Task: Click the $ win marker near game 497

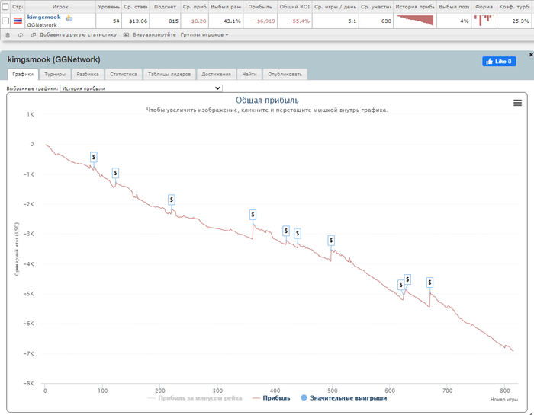Action: [331, 241]
